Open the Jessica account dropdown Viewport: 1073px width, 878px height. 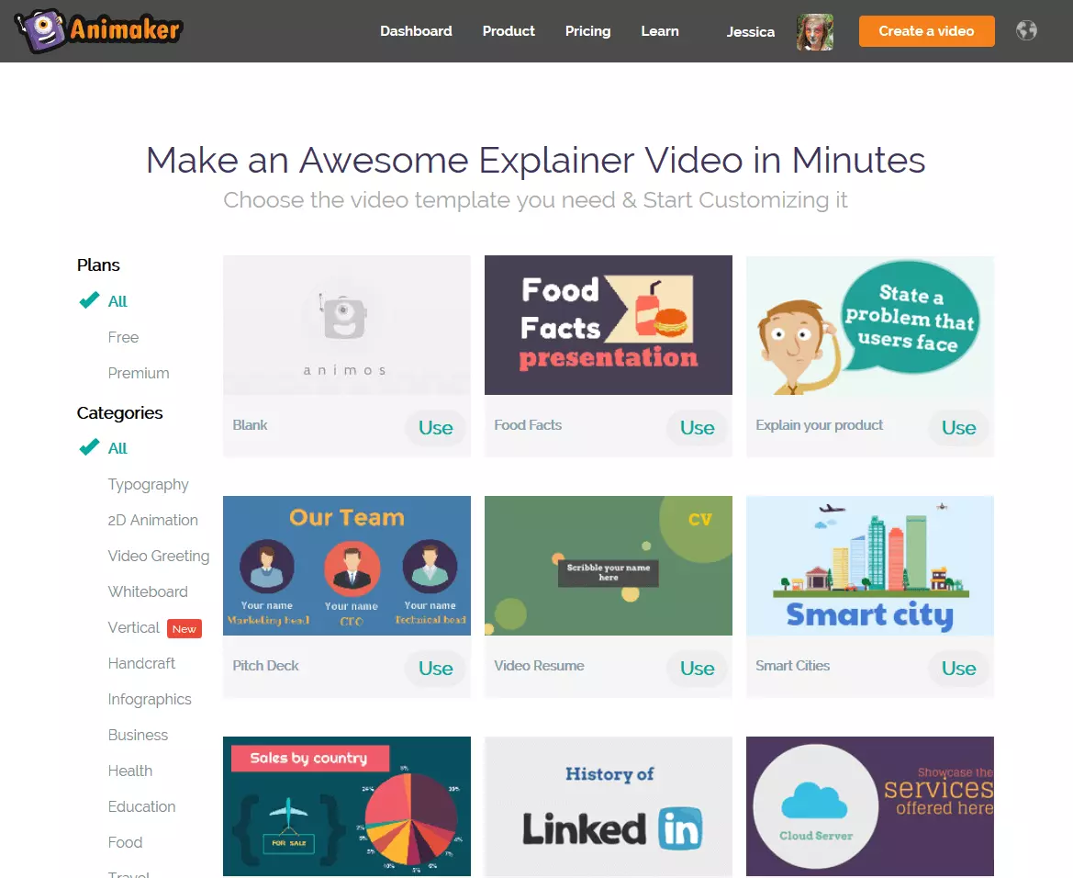coord(750,32)
